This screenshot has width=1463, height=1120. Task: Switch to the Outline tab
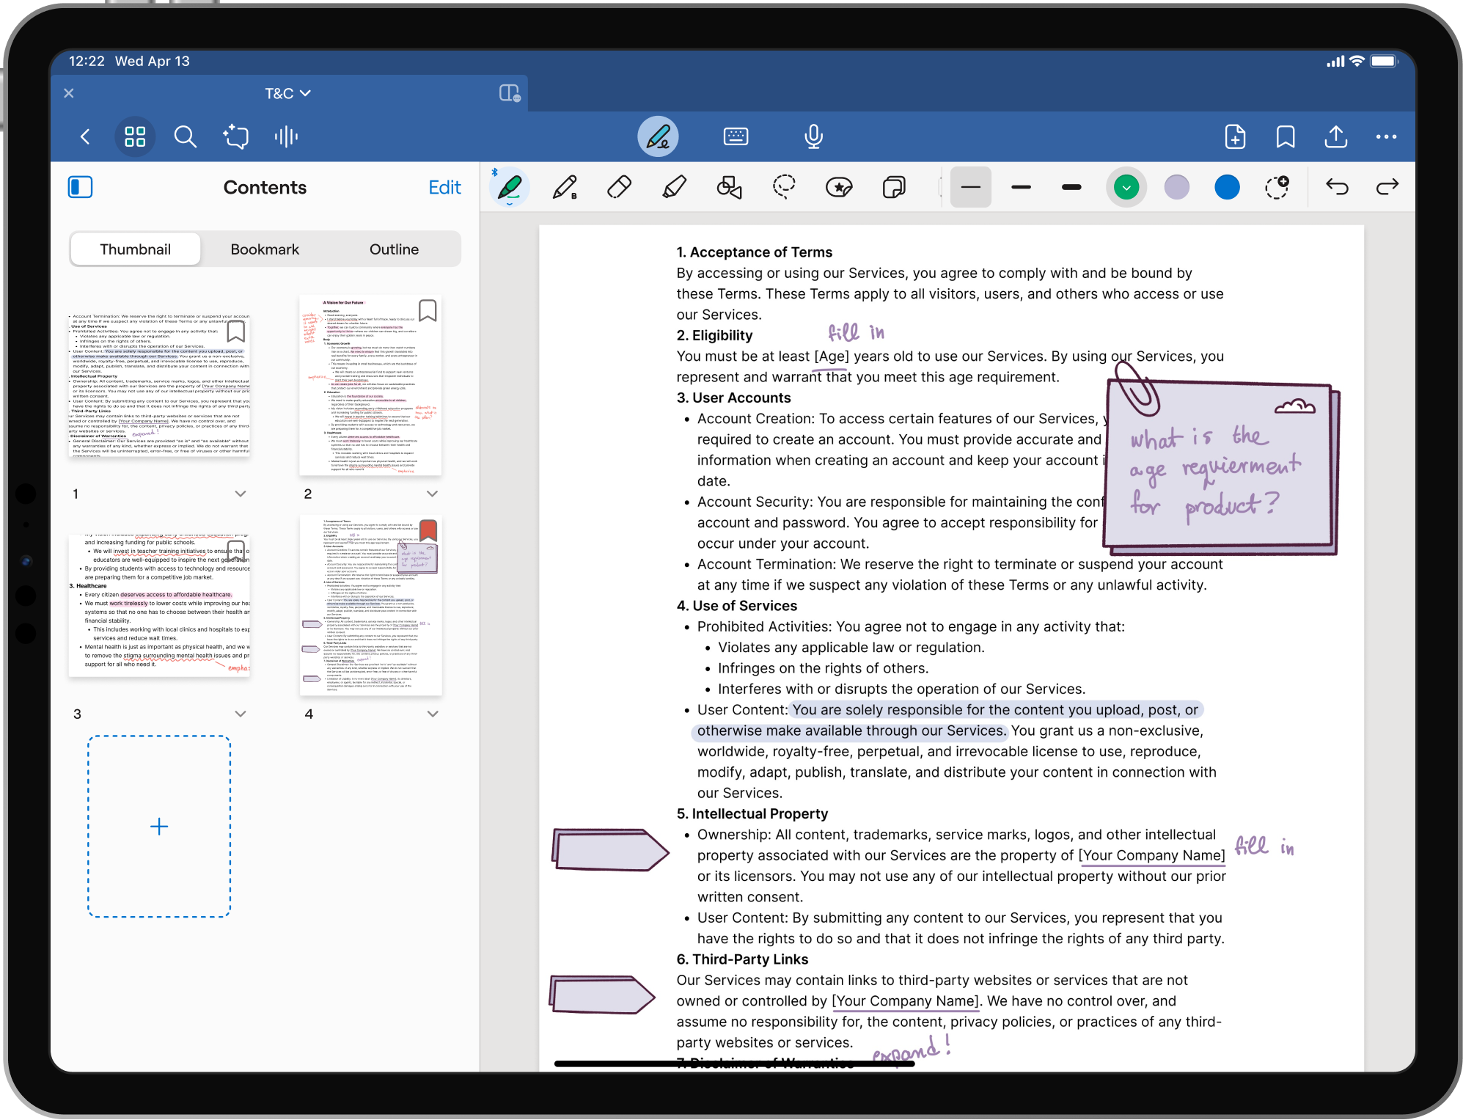(x=394, y=249)
